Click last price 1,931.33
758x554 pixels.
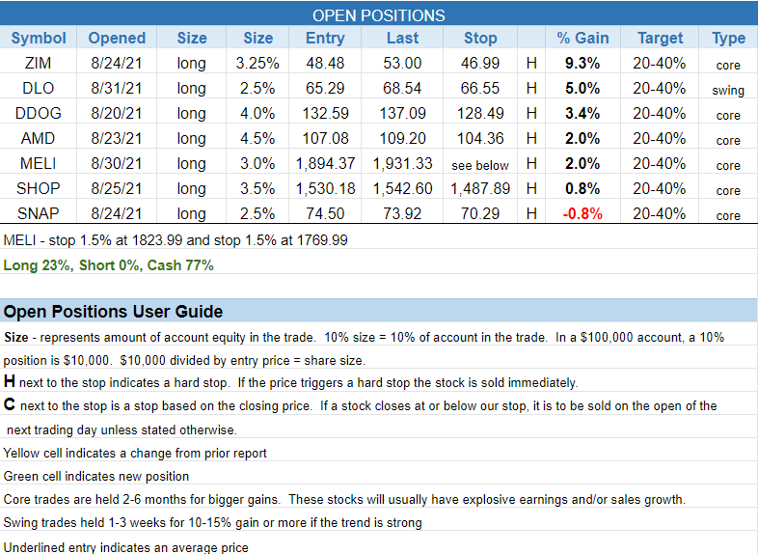point(402,163)
